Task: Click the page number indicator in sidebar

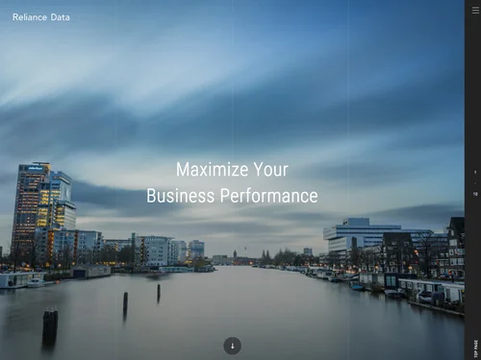Action: click(475, 183)
